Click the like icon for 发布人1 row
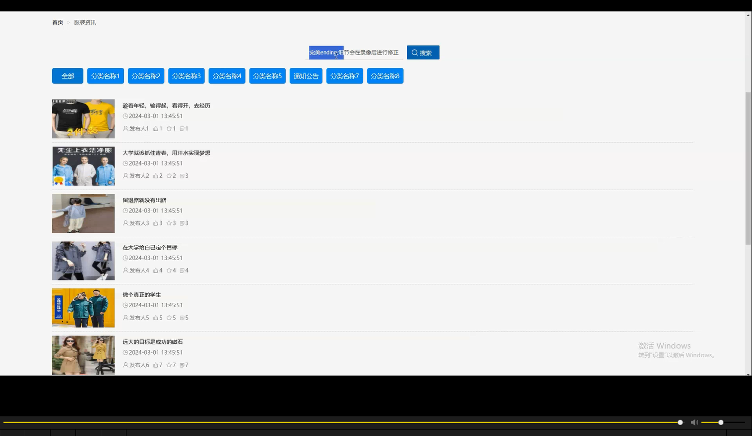Screen dimensions: 752x436 click(156, 128)
